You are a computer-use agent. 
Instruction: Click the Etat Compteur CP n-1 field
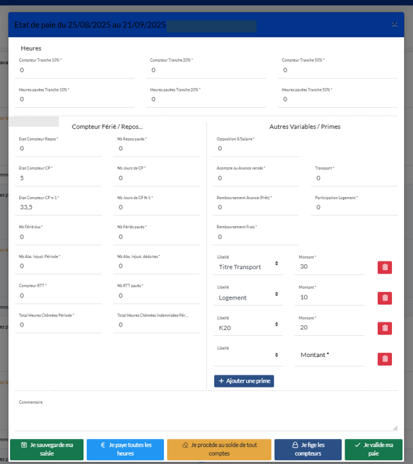58,207
